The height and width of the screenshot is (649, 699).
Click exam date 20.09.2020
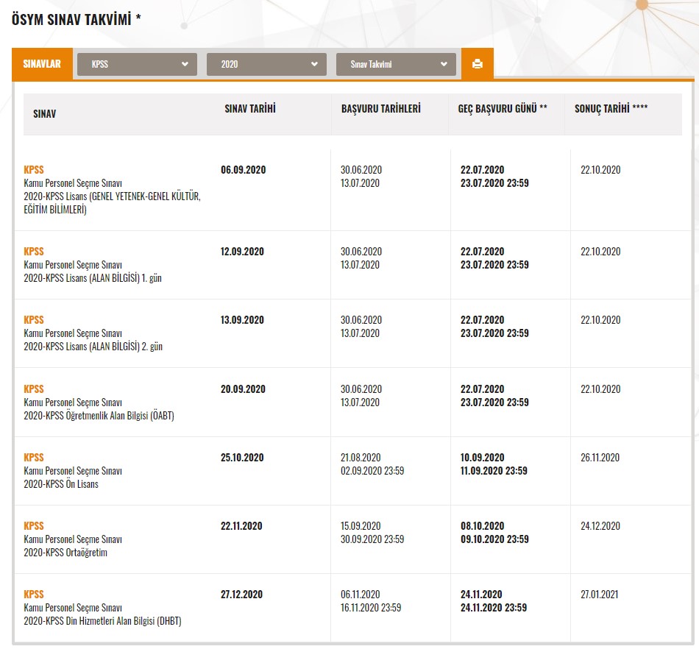click(x=243, y=389)
